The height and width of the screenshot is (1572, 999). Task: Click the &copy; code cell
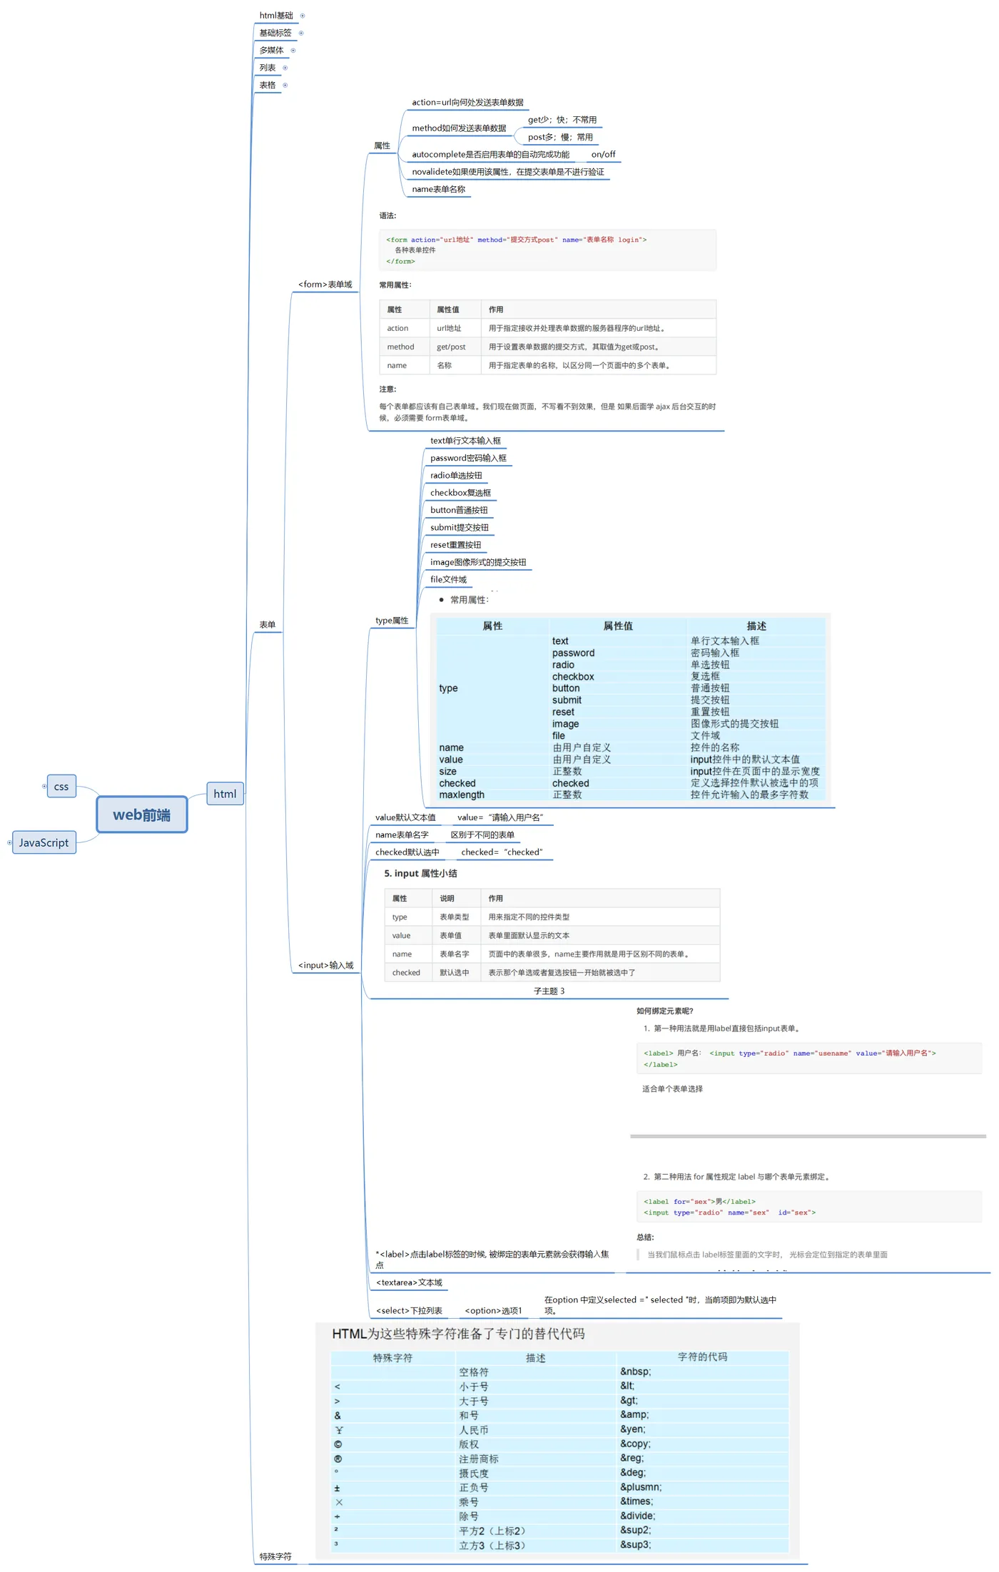(x=703, y=1444)
